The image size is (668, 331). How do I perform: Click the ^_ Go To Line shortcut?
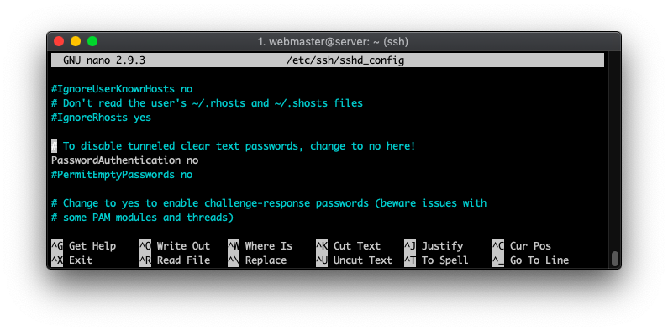click(x=530, y=260)
